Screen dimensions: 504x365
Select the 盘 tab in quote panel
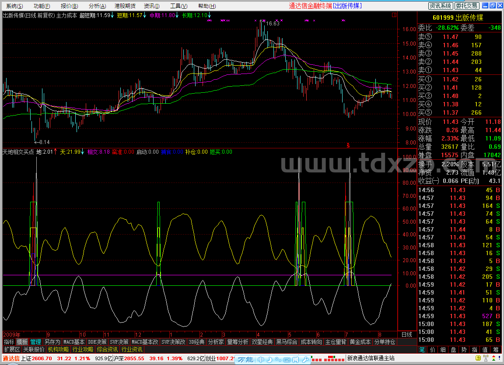coord(454,350)
